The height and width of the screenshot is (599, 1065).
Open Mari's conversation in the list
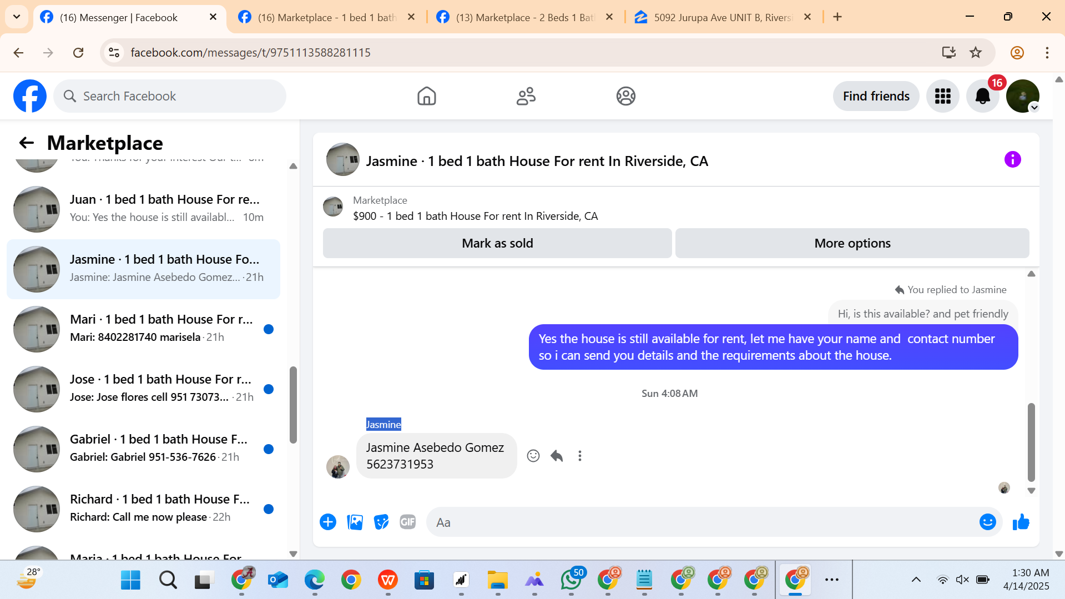pyautogui.click(x=143, y=329)
